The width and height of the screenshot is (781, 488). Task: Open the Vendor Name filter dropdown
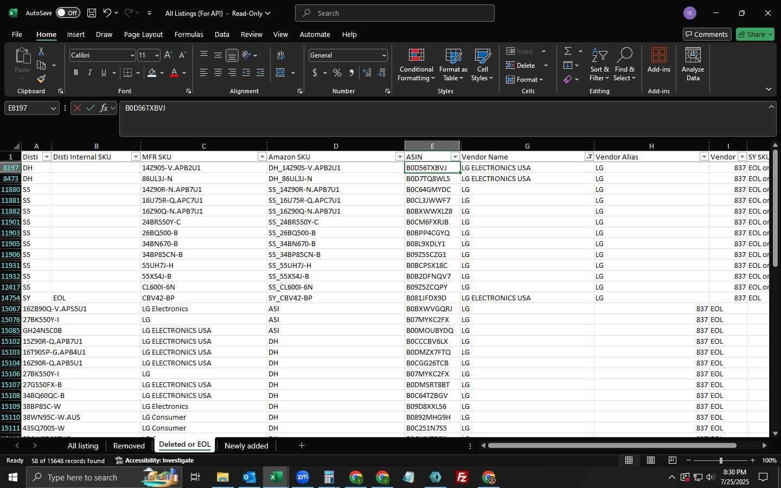coord(589,157)
